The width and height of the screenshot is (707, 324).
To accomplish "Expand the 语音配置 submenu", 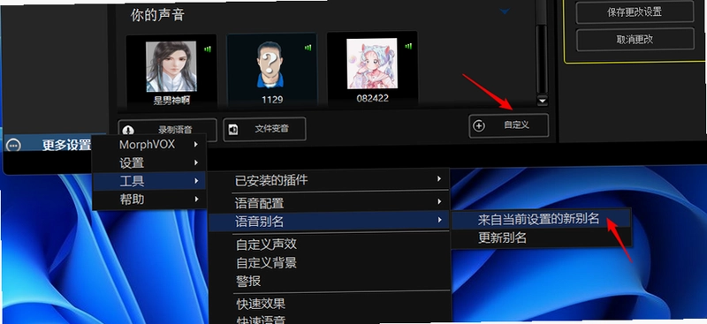I will [329, 202].
